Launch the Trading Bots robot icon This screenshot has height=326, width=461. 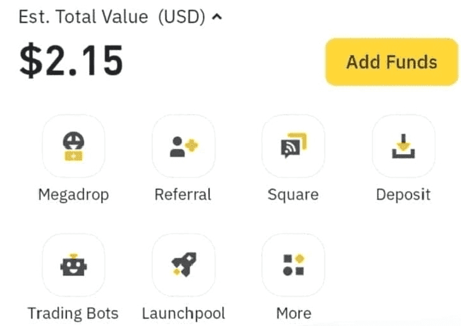pos(73,265)
